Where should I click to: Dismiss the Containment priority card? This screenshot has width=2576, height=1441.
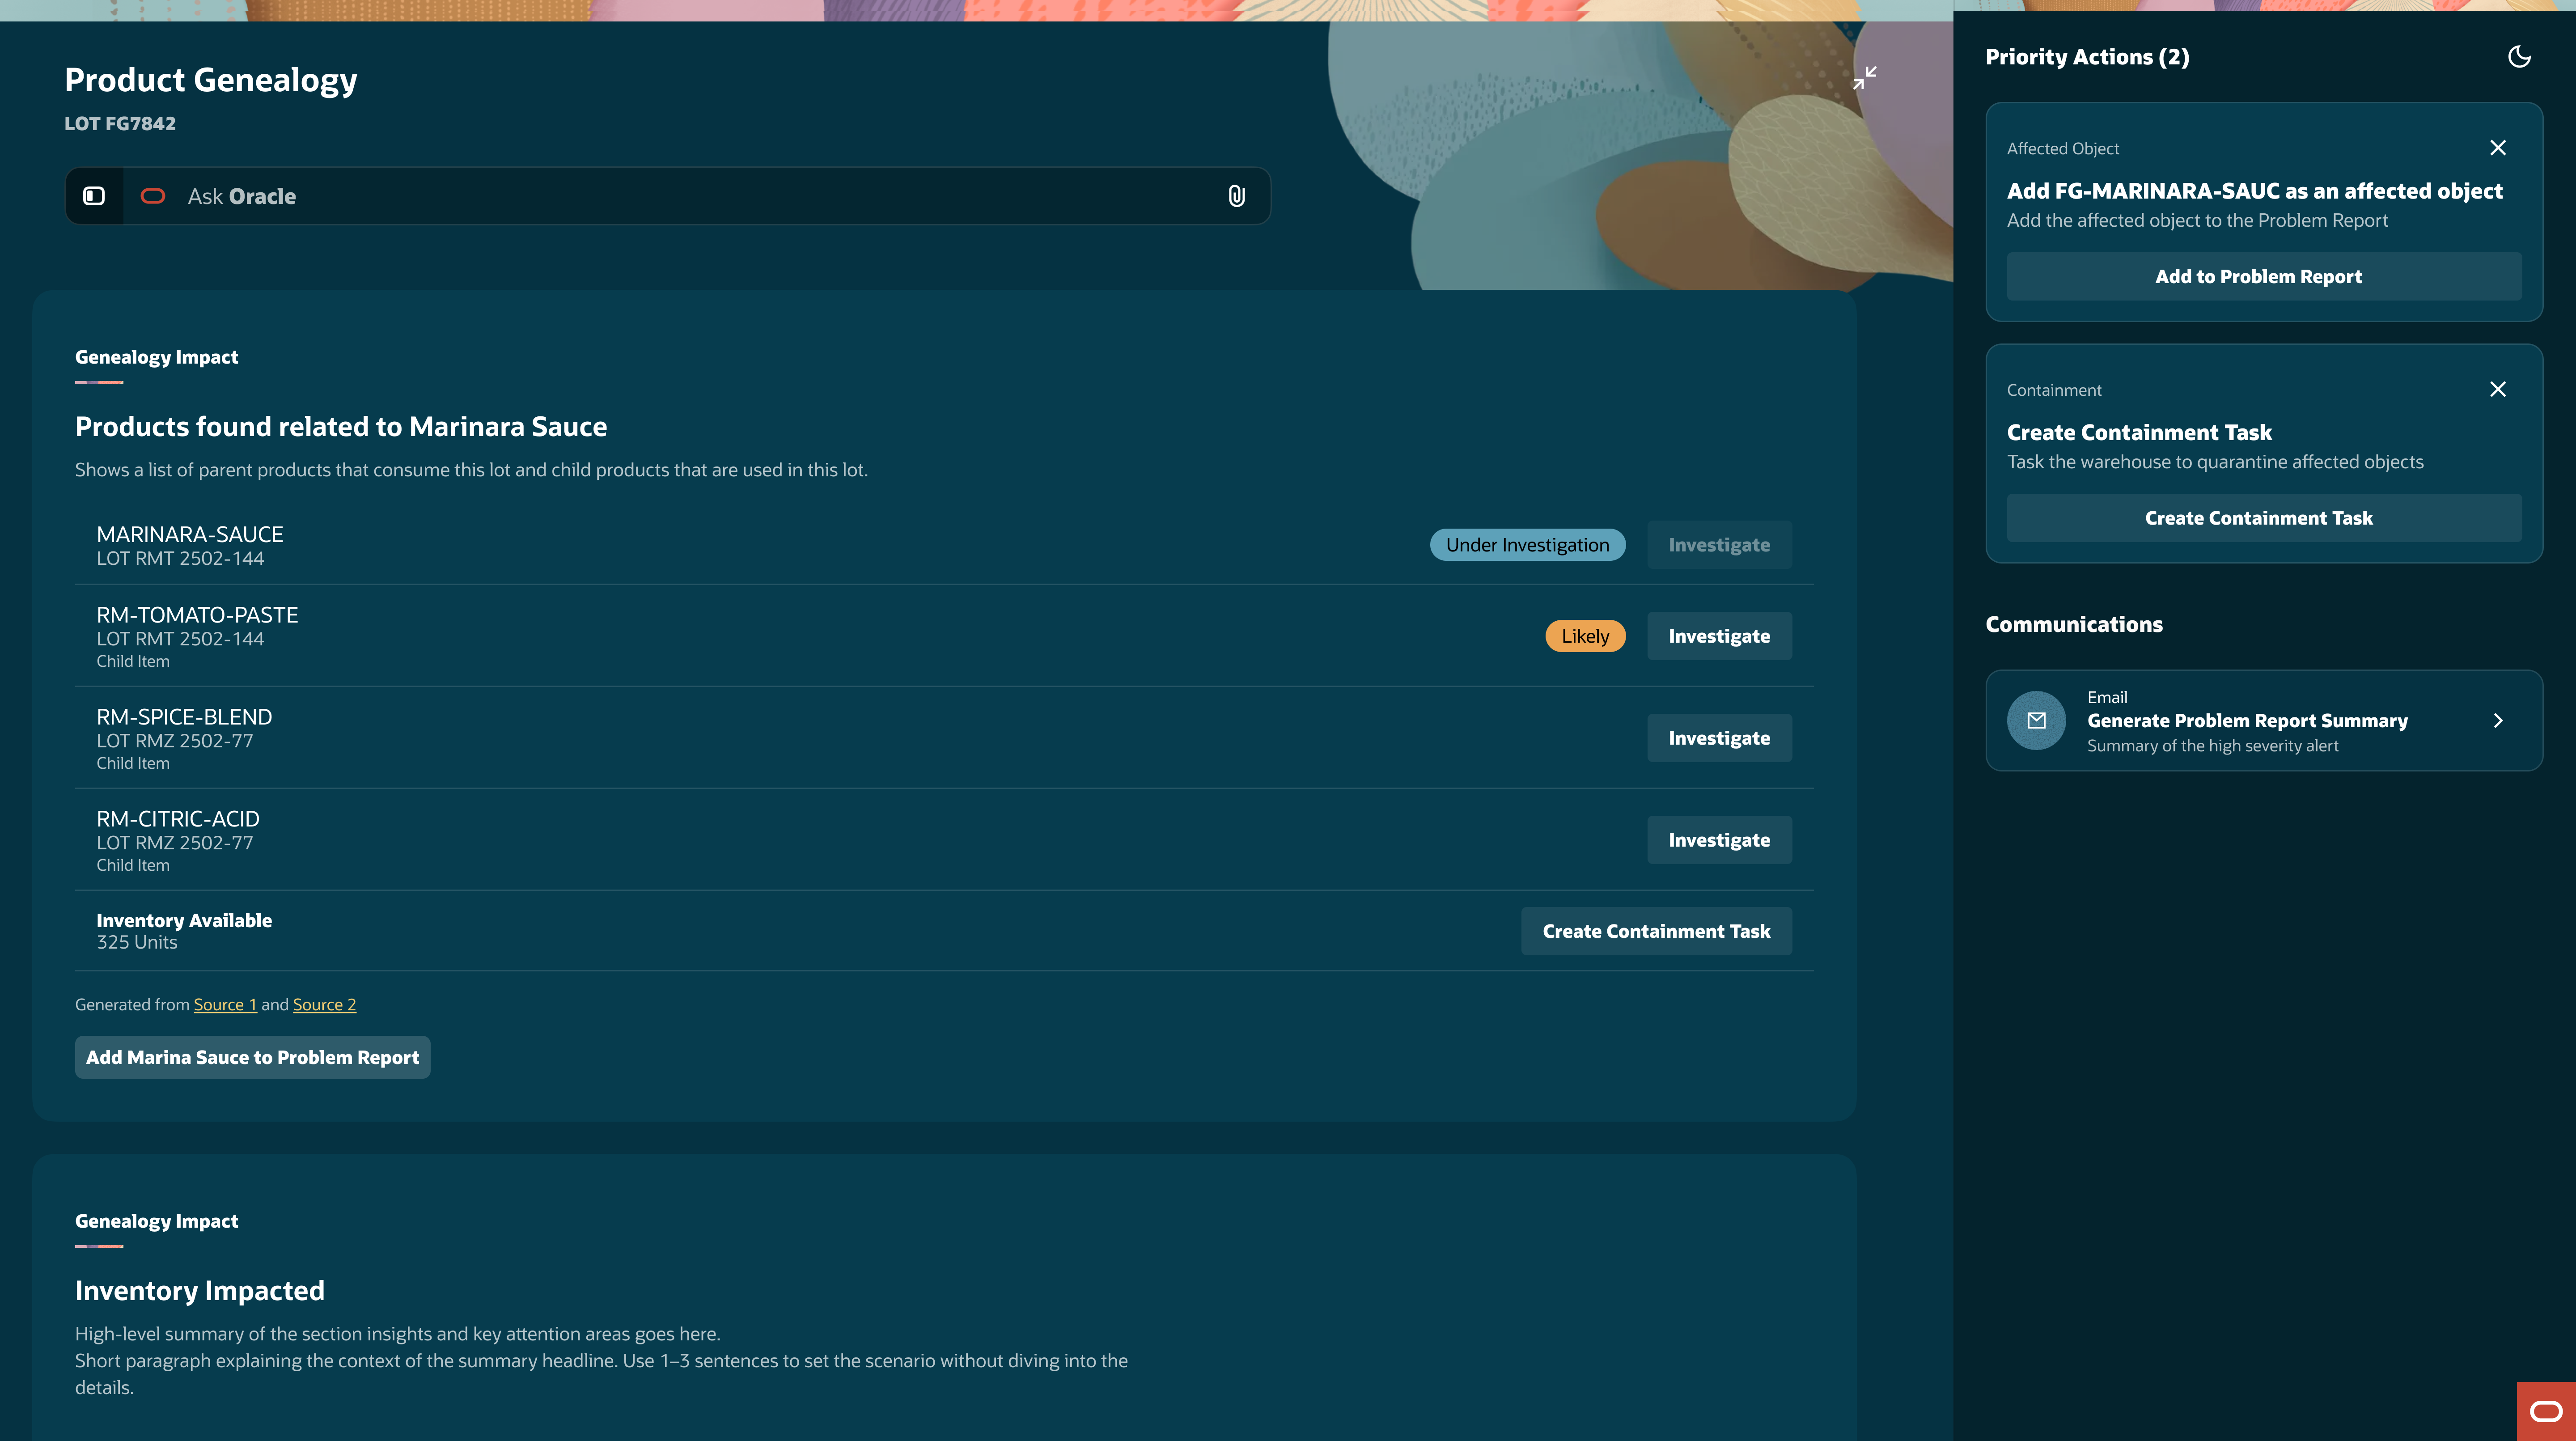point(2498,389)
